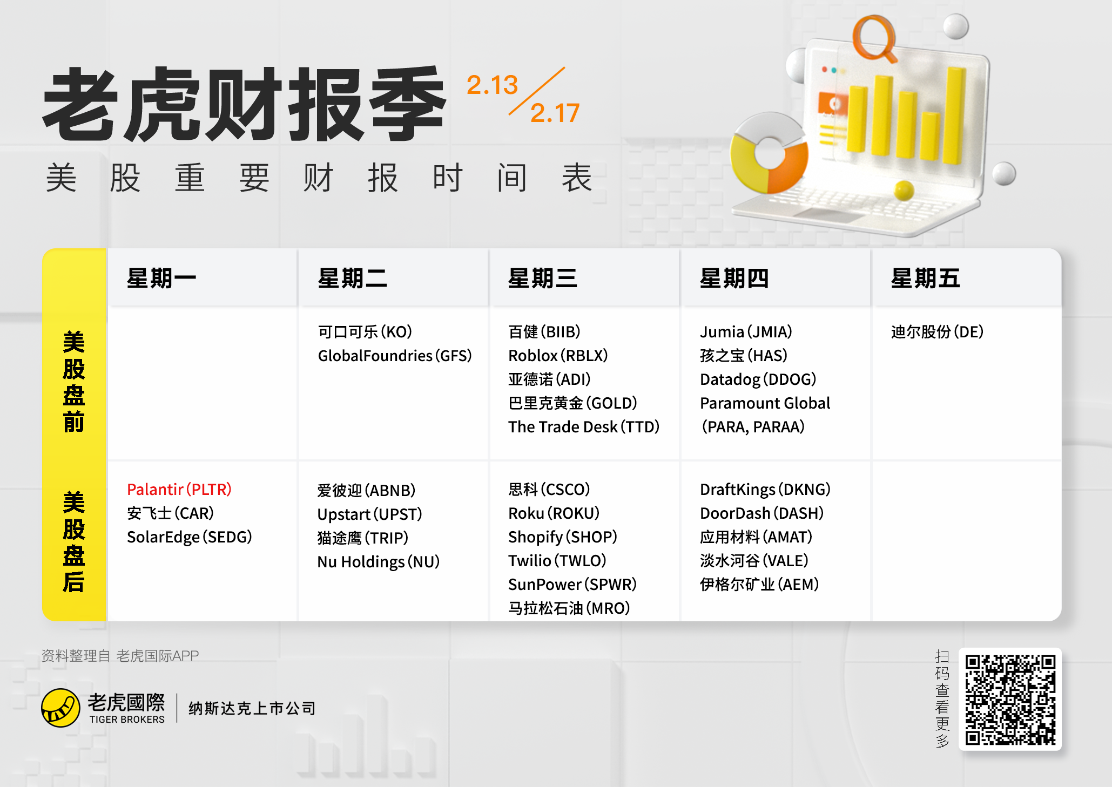
Task: Click Twilio (TWLO) entry
Action: point(557,560)
